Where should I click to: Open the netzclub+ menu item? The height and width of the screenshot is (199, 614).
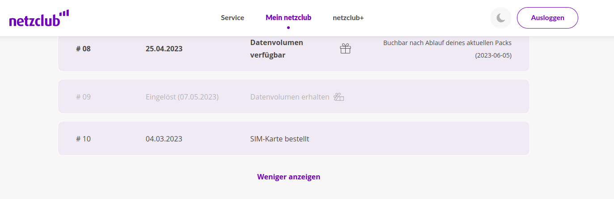tap(348, 18)
